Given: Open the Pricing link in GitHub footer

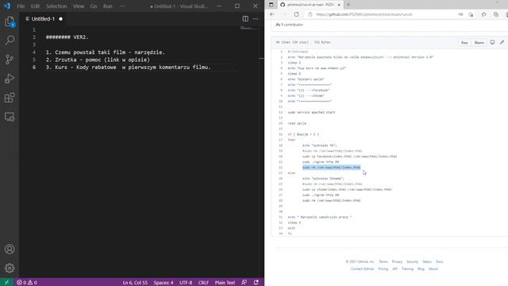Looking at the screenshot, I should tap(383, 269).
